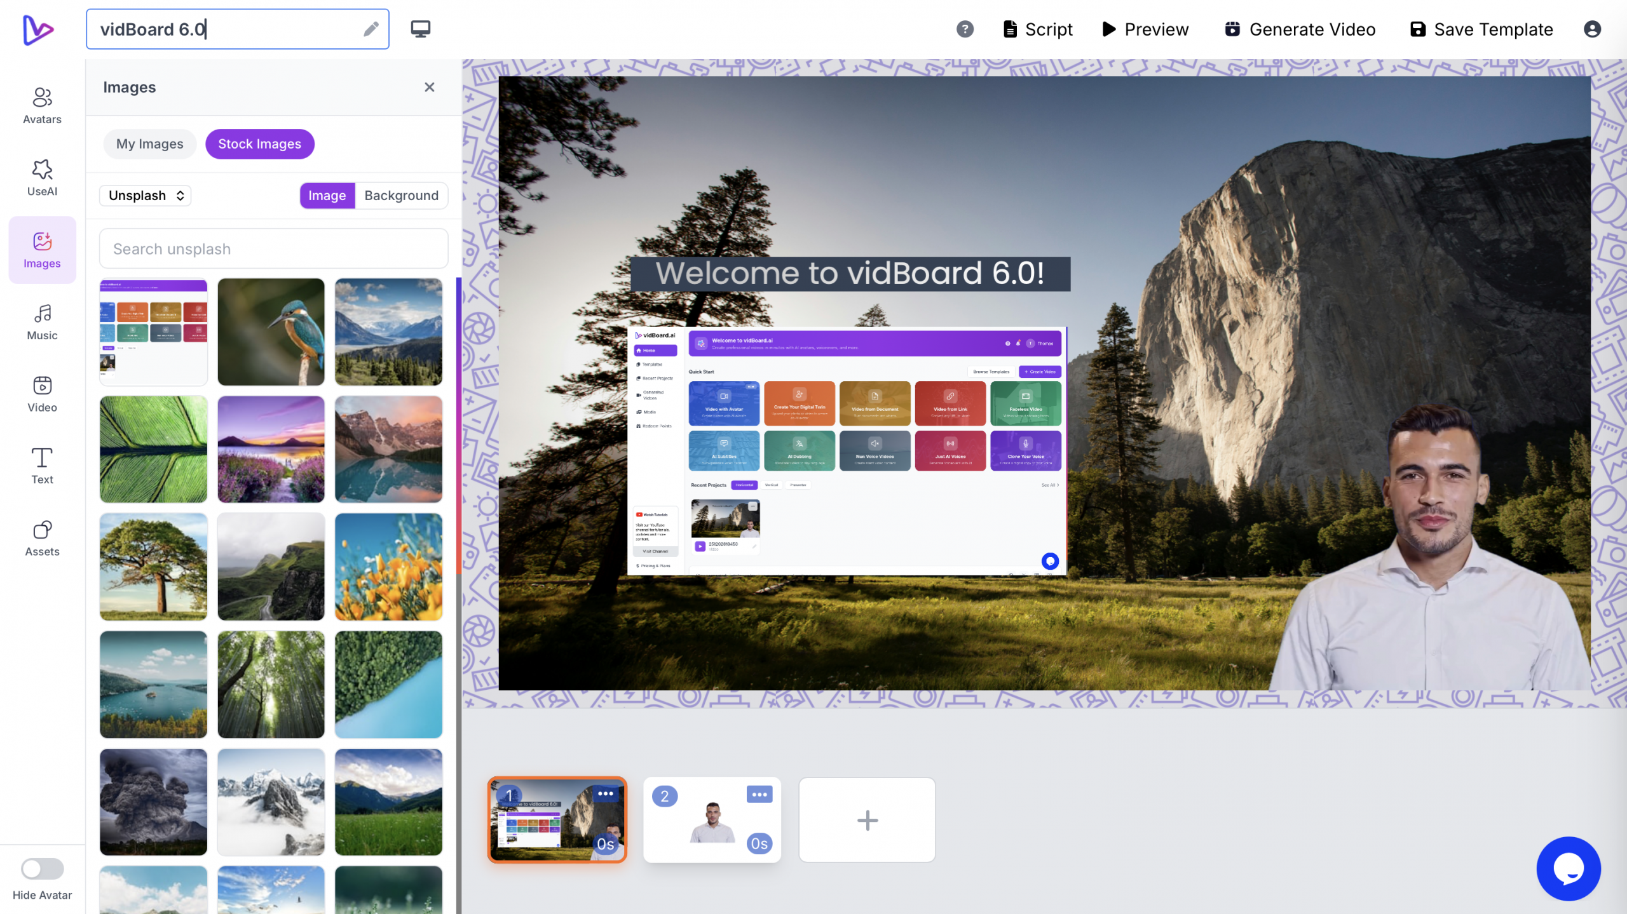The height and width of the screenshot is (914, 1627).
Task: Select the Stock Images tab
Action: click(259, 144)
